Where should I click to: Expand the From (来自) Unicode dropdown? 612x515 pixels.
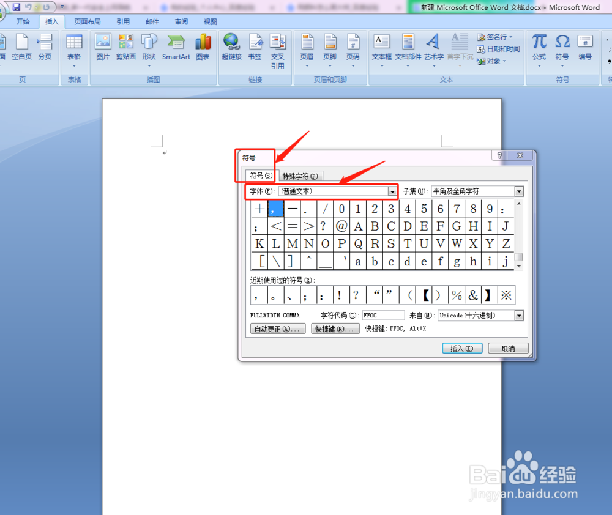(519, 315)
